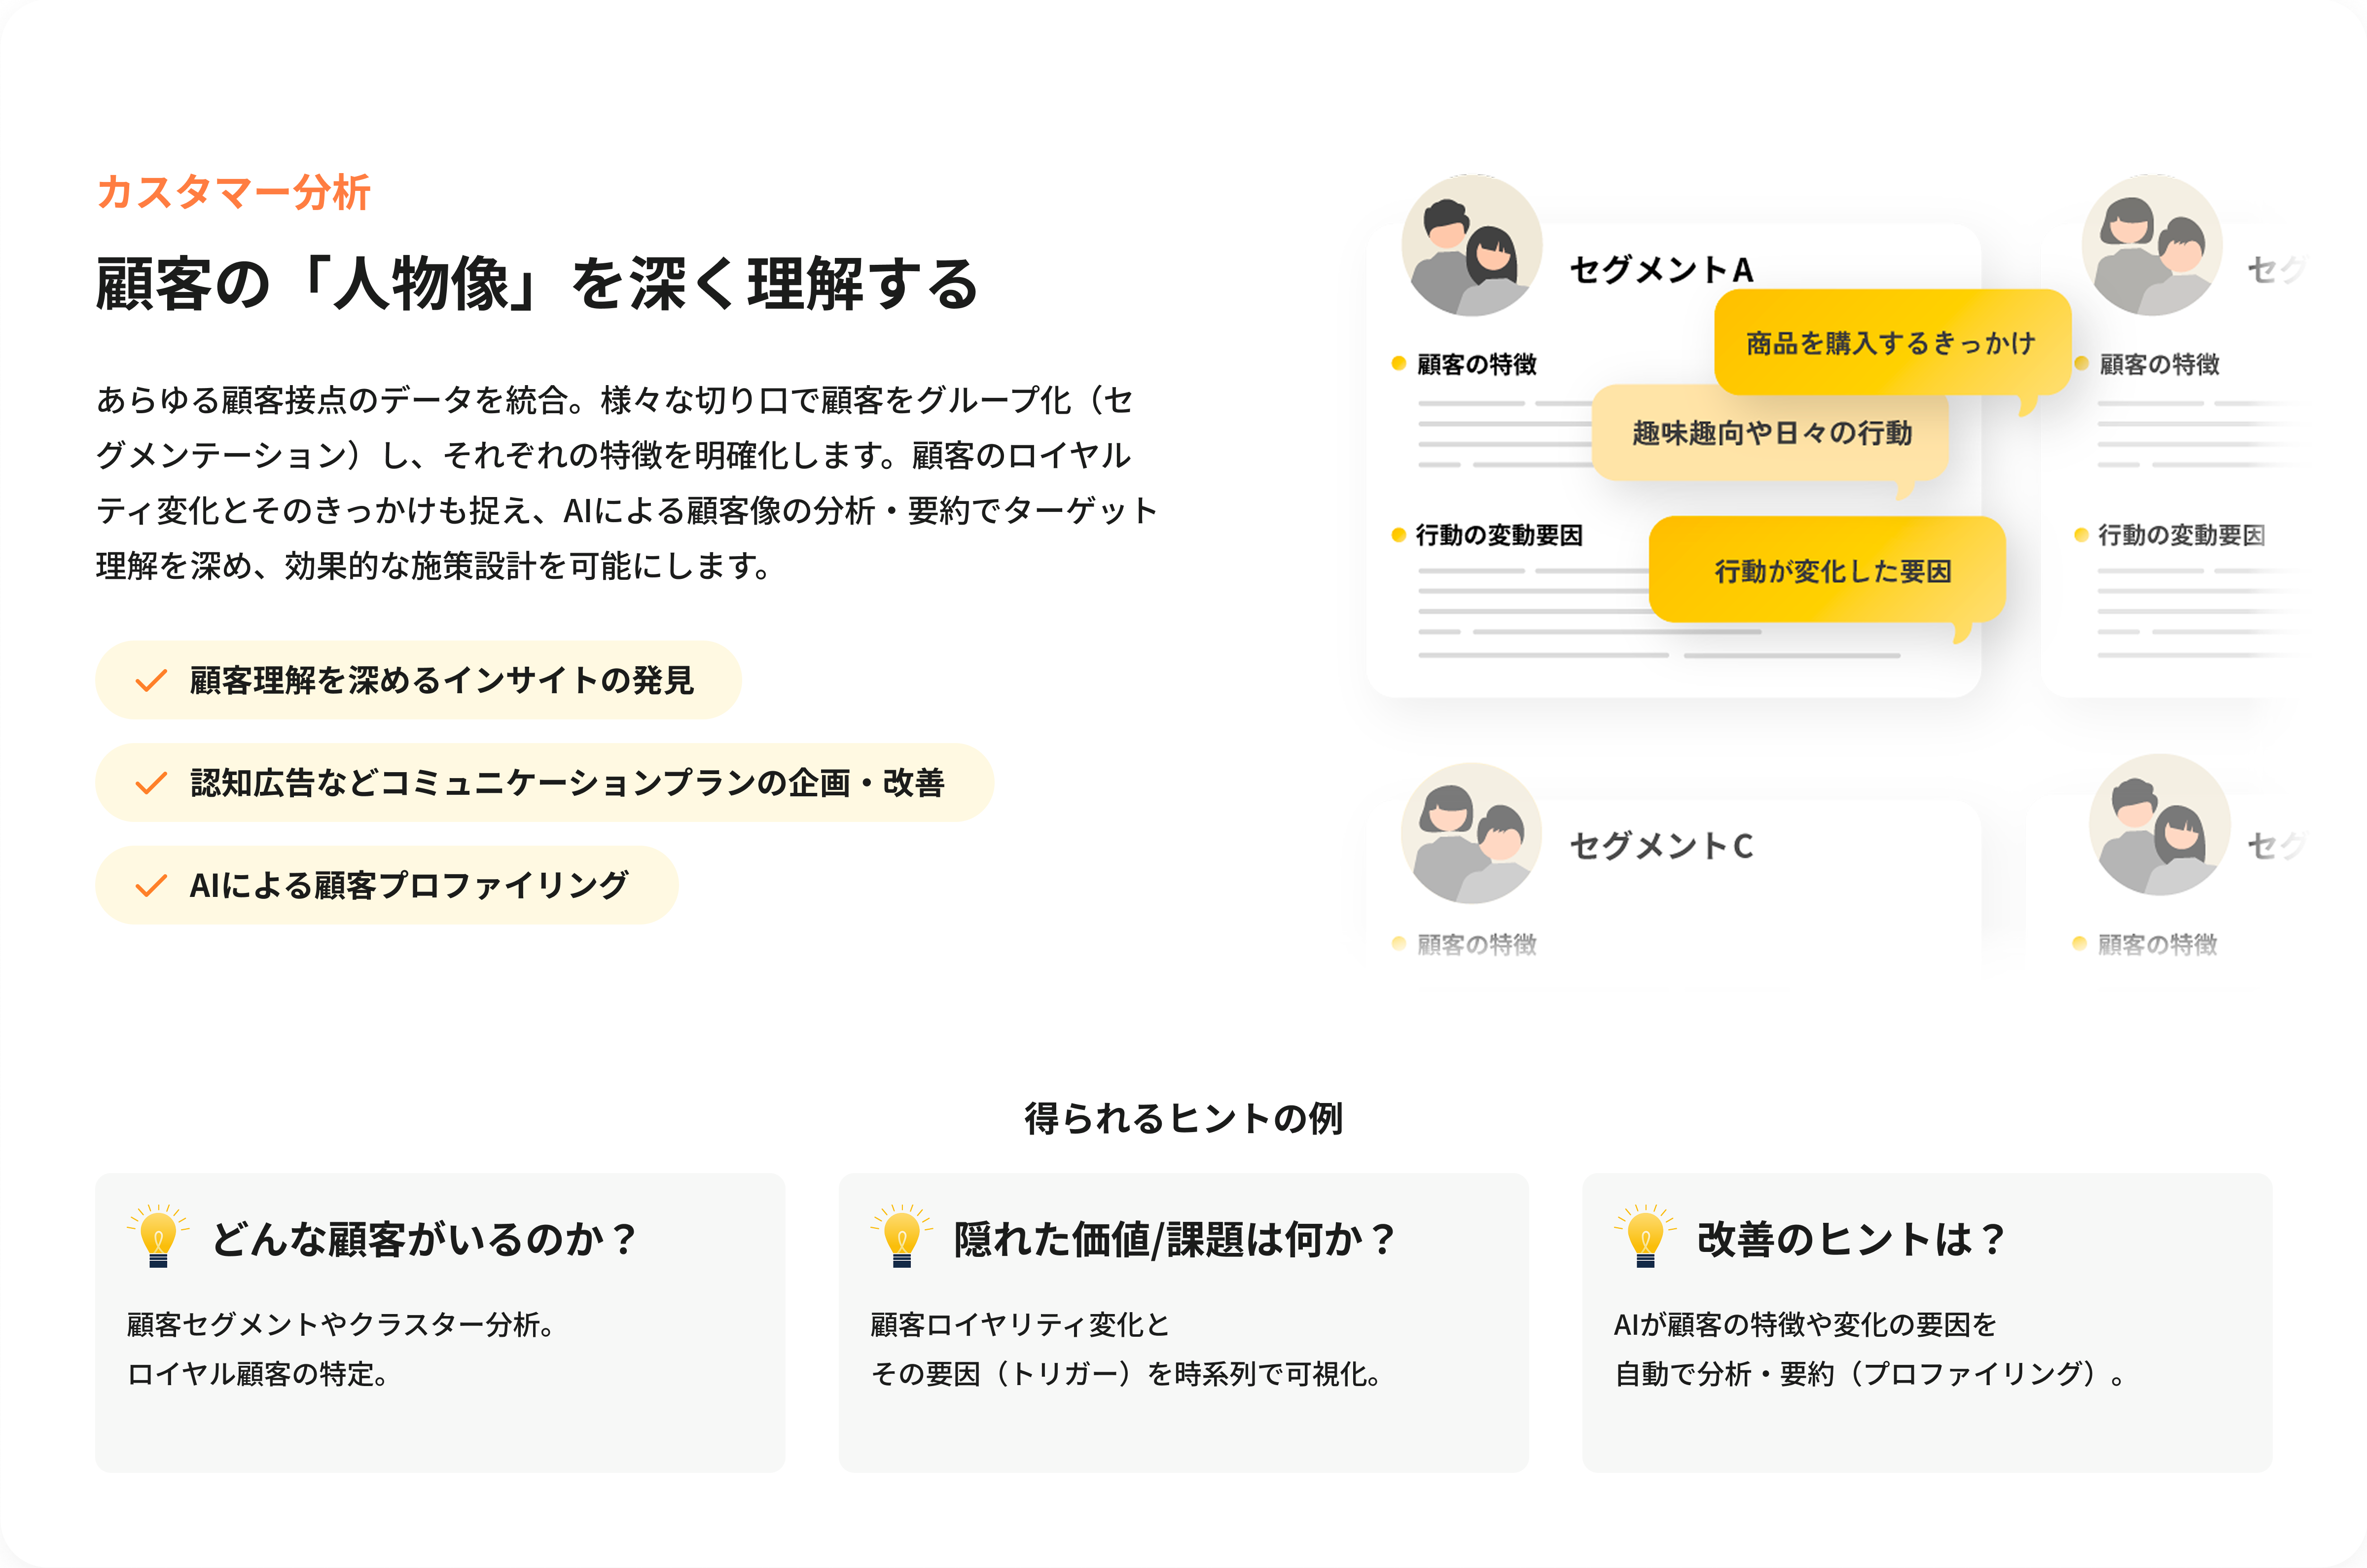This screenshot has width=2367, height=1568.
Task: Click the checkmark beside 認知広告などコミュニケーションプランの企画・改善
Action: [x=151, y=783]
